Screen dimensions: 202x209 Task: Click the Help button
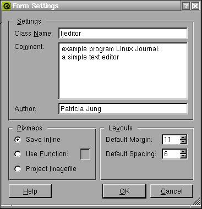pos(30,191)
